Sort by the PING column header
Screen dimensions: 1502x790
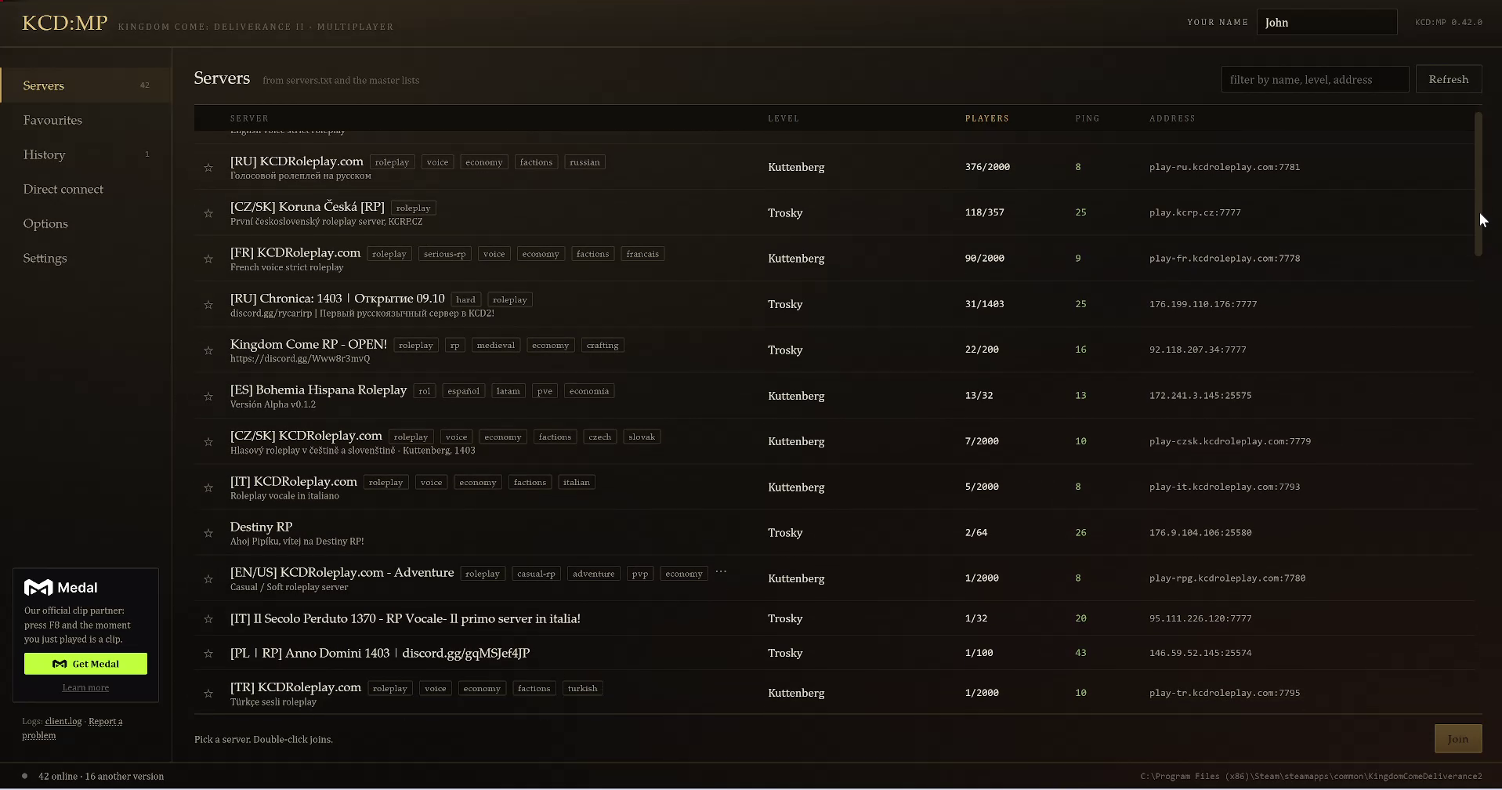pos(1087,118)
